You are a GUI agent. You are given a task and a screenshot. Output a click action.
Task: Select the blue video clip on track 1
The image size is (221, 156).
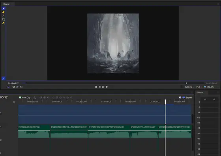(x=105, y=114)
